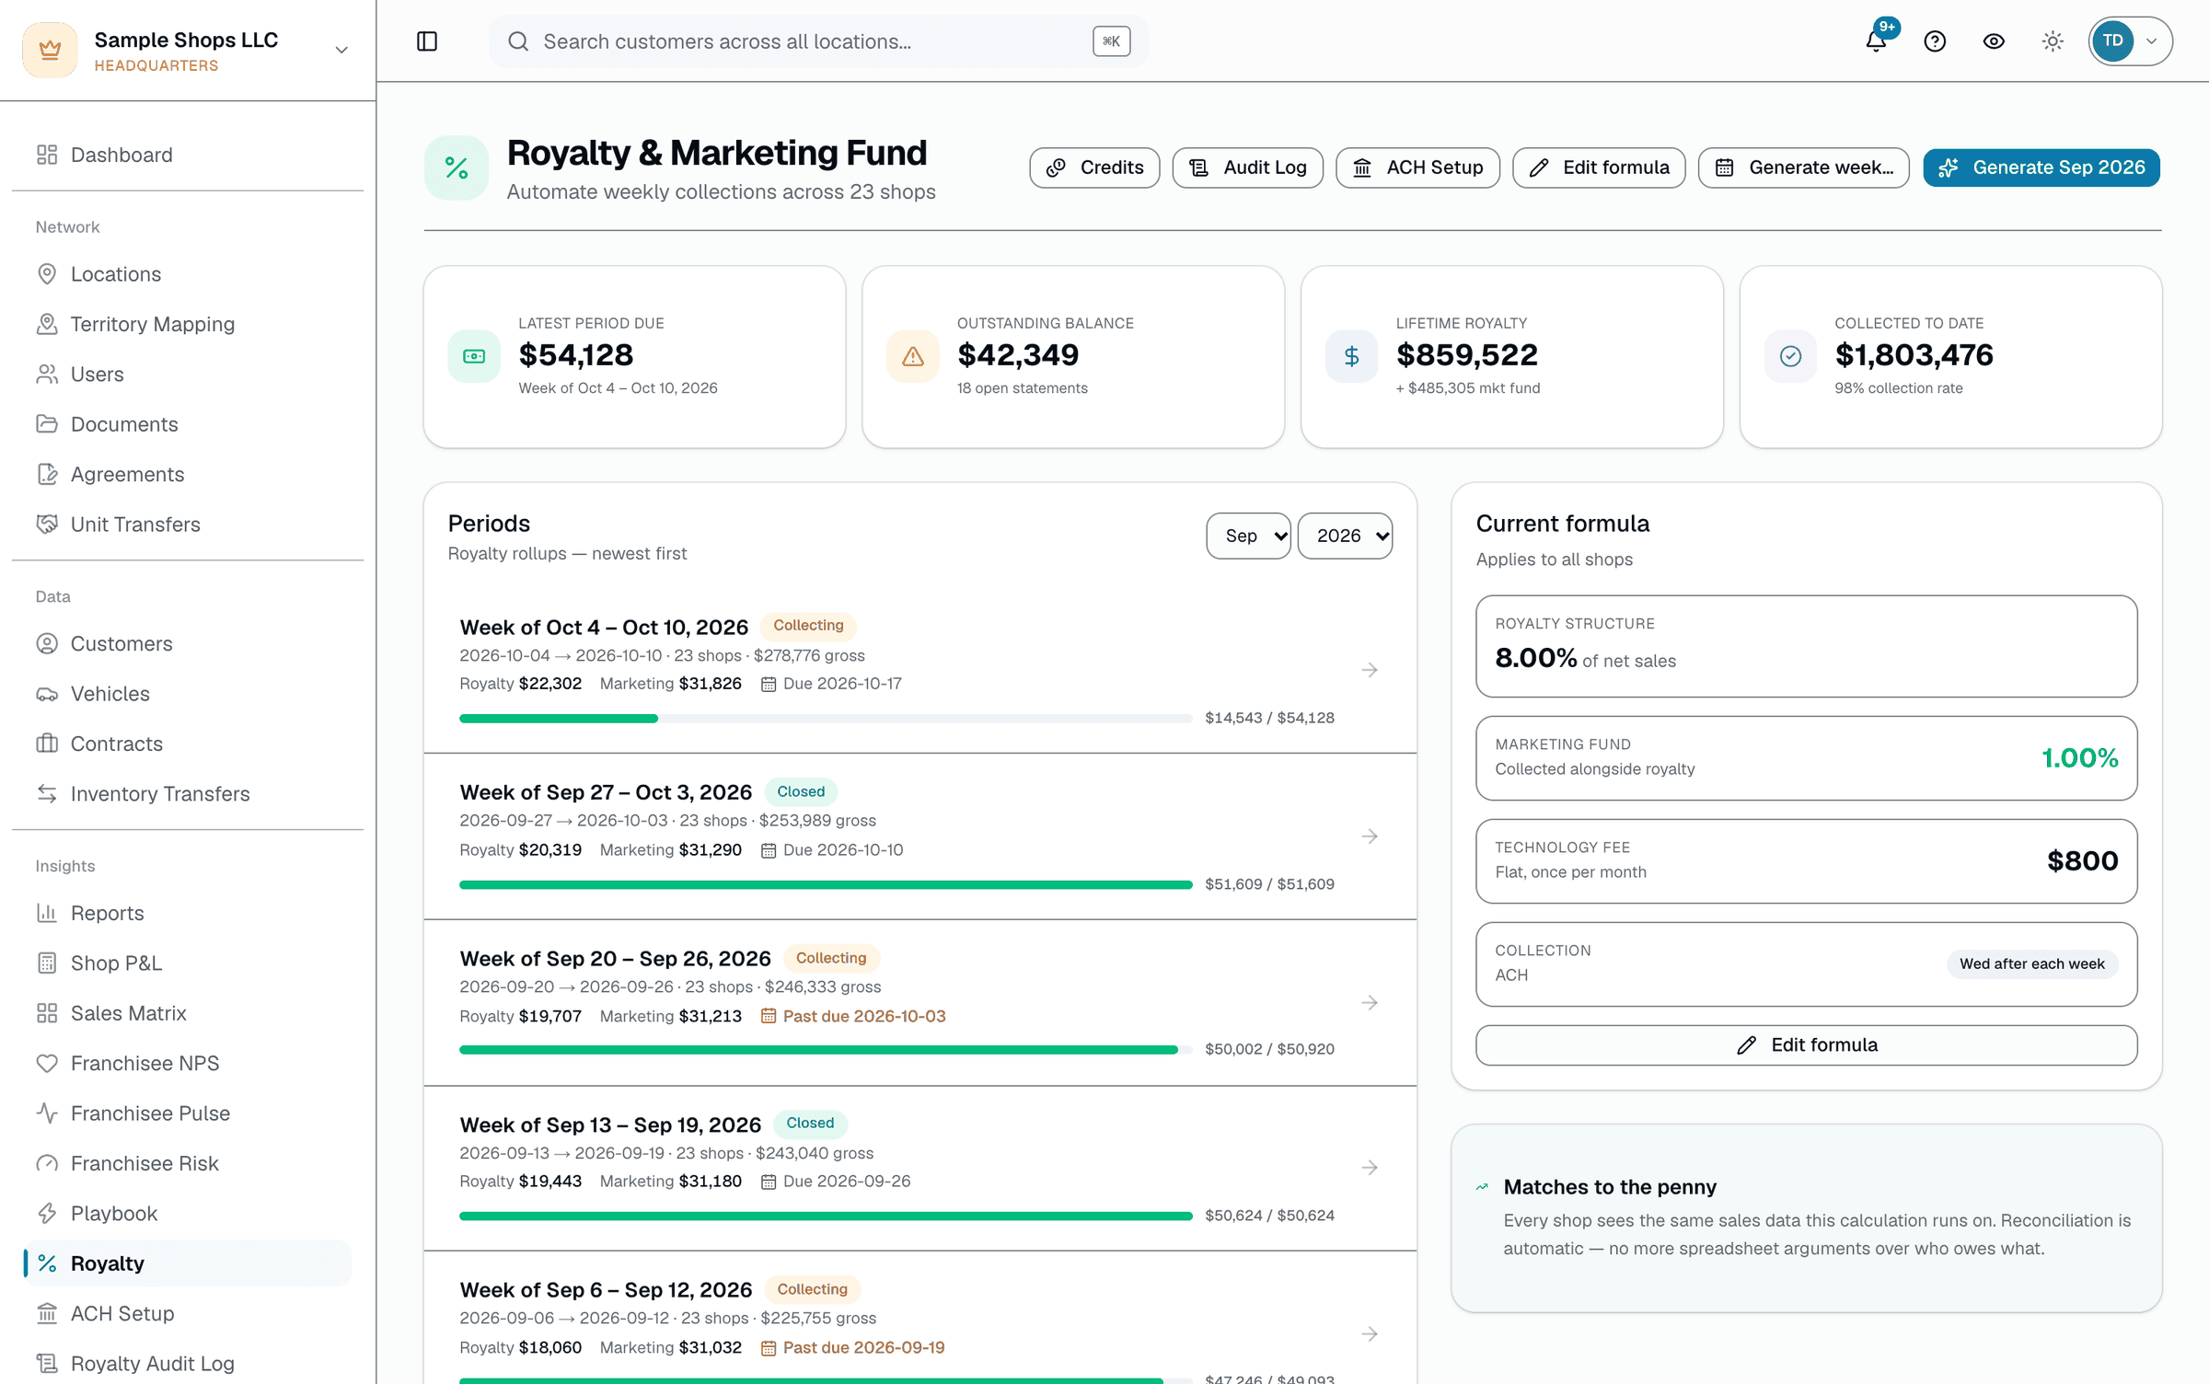Image resolution: width=2209 pixels, height=1384 pixels.
Task: Open Locations in the sidebar
Action: (188, 274)
